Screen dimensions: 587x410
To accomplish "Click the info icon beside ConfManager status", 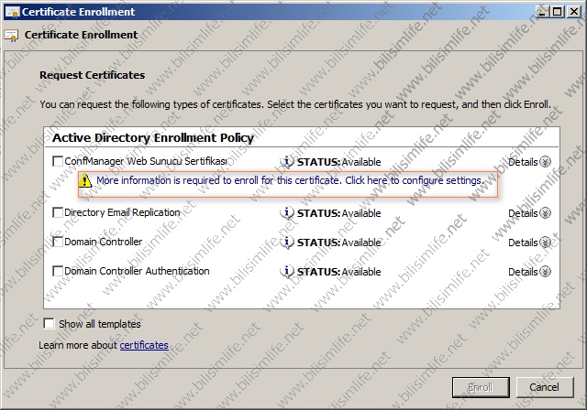I will click(x=287, y=162).
